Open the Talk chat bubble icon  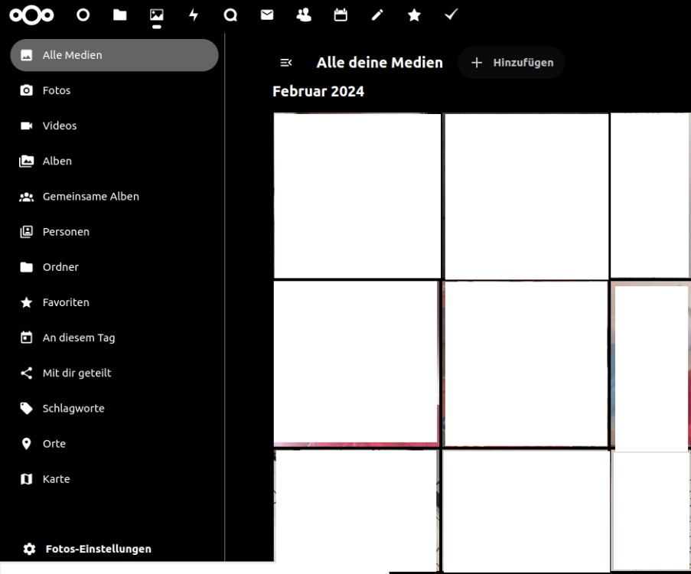[230, 15]
